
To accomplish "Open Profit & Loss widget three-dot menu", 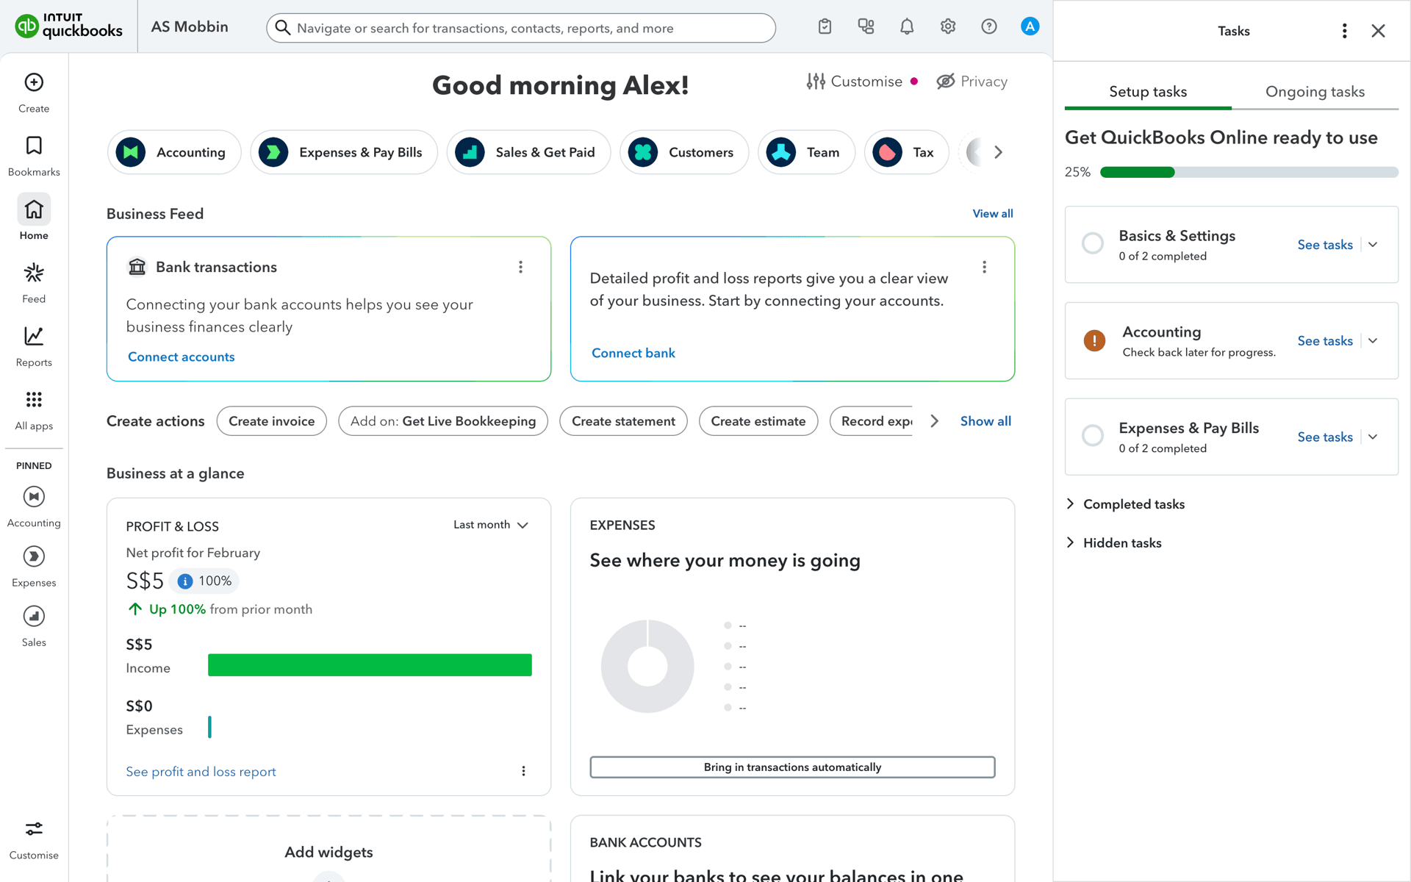I will pos(523,771).
